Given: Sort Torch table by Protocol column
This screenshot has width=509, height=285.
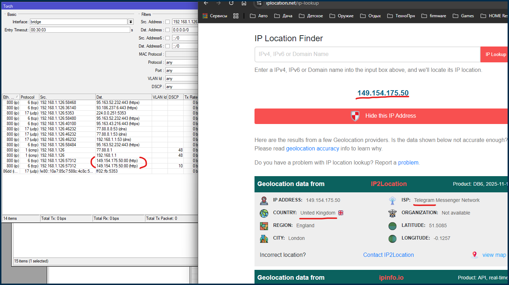Looking at the screenshot, I should click(x=29, y=97).
